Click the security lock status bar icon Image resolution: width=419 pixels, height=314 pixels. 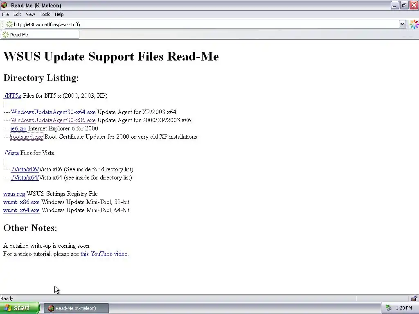click(414, 298)
